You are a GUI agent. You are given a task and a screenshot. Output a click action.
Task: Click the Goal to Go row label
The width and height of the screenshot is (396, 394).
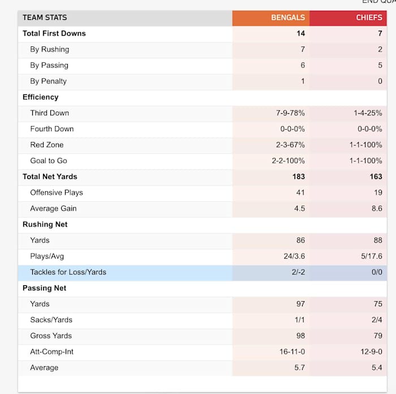pos(48,161)
